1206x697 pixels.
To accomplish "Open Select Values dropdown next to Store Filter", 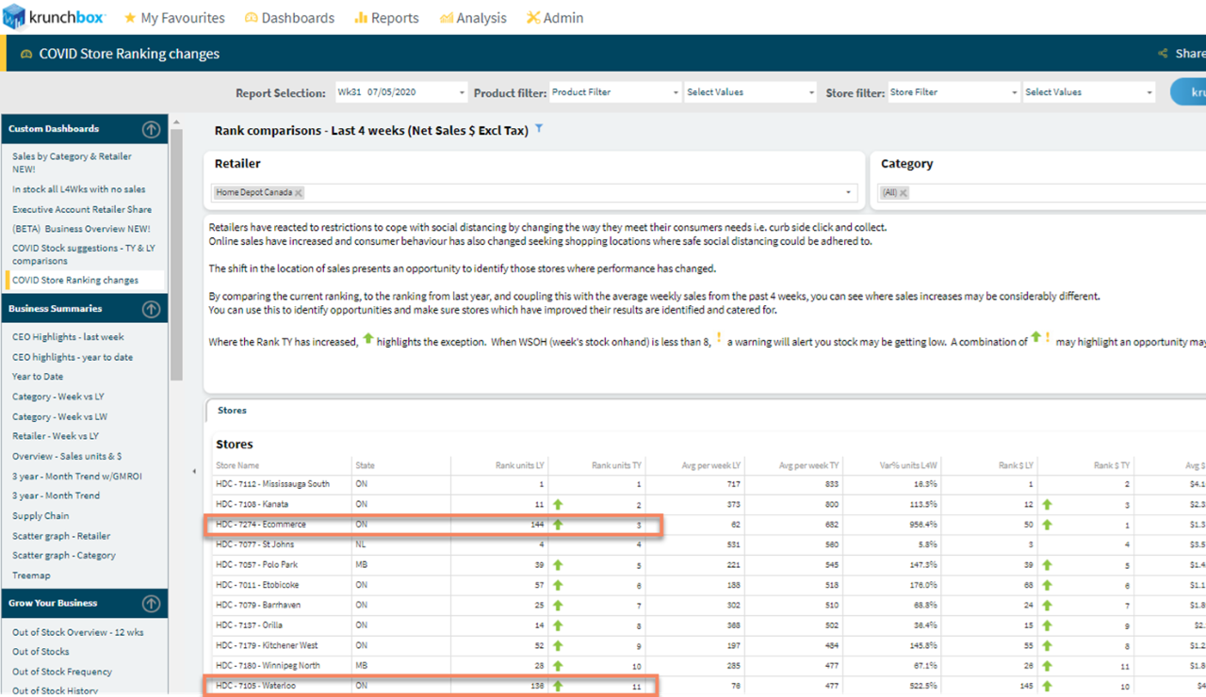I will pyautogui.click(x=1089, y=92).
